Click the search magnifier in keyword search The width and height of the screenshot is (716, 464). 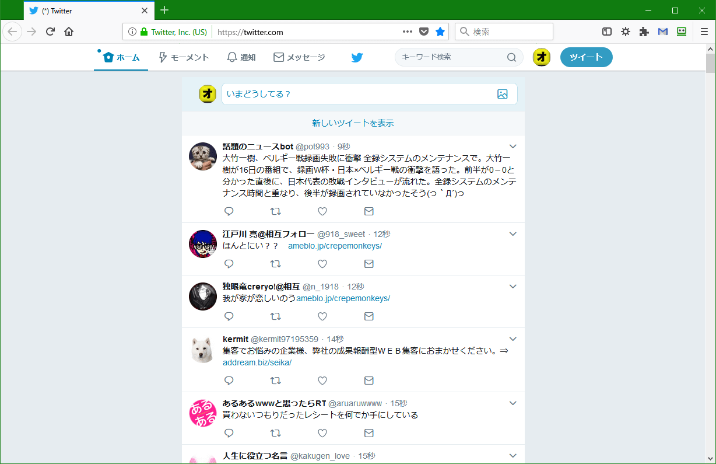tap(511, 57)
